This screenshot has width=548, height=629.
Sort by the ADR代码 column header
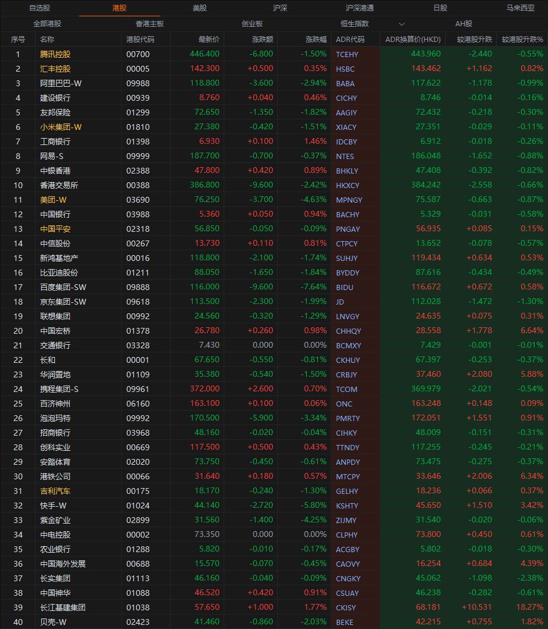coord(350,40)
